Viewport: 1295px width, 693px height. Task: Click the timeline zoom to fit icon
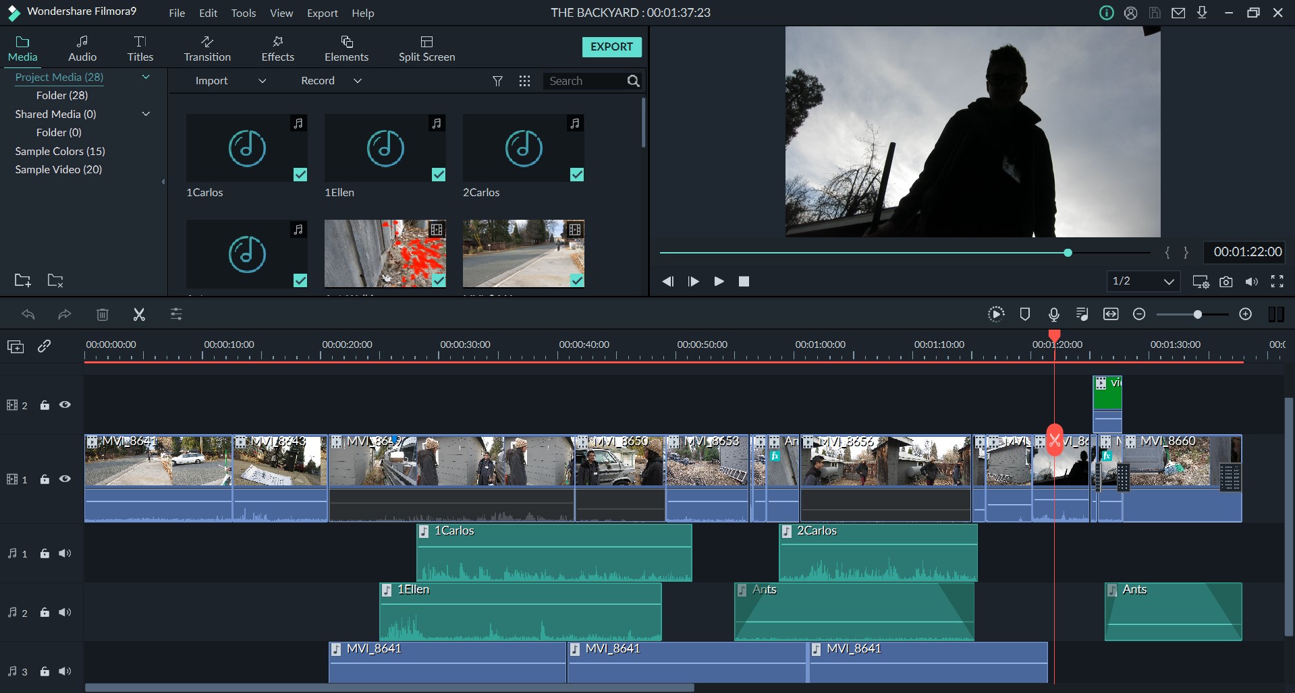pyautogui.click(x=1111, y=314)
